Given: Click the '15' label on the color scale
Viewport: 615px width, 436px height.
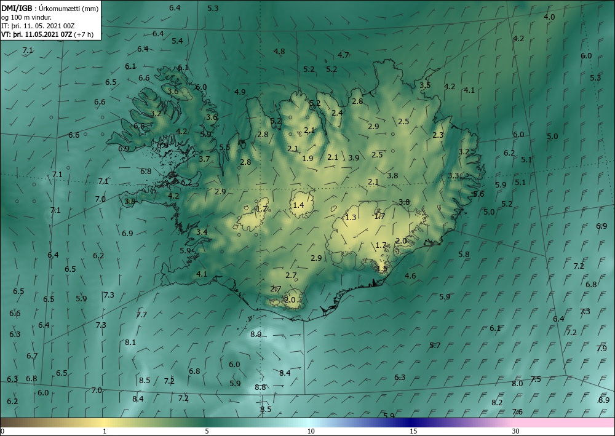Looking at the screenshot, I should [413, 431].
